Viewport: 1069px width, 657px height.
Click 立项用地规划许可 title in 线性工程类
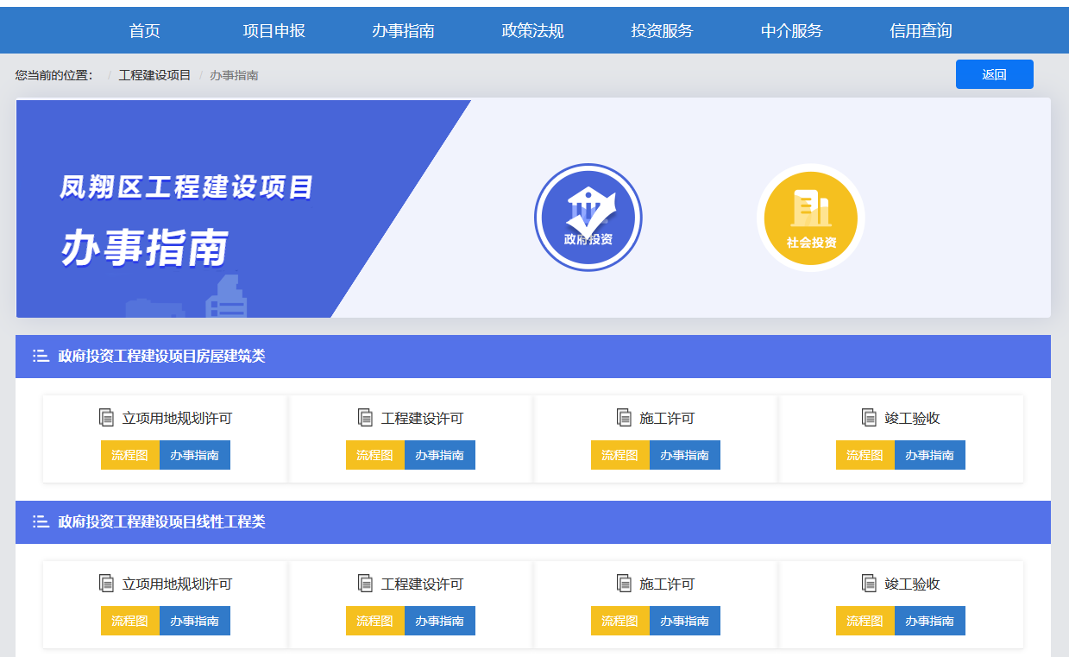pos(177,584)
